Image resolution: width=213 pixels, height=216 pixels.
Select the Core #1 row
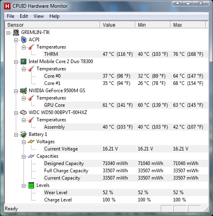pyautogui.click(x=126, y=83)
